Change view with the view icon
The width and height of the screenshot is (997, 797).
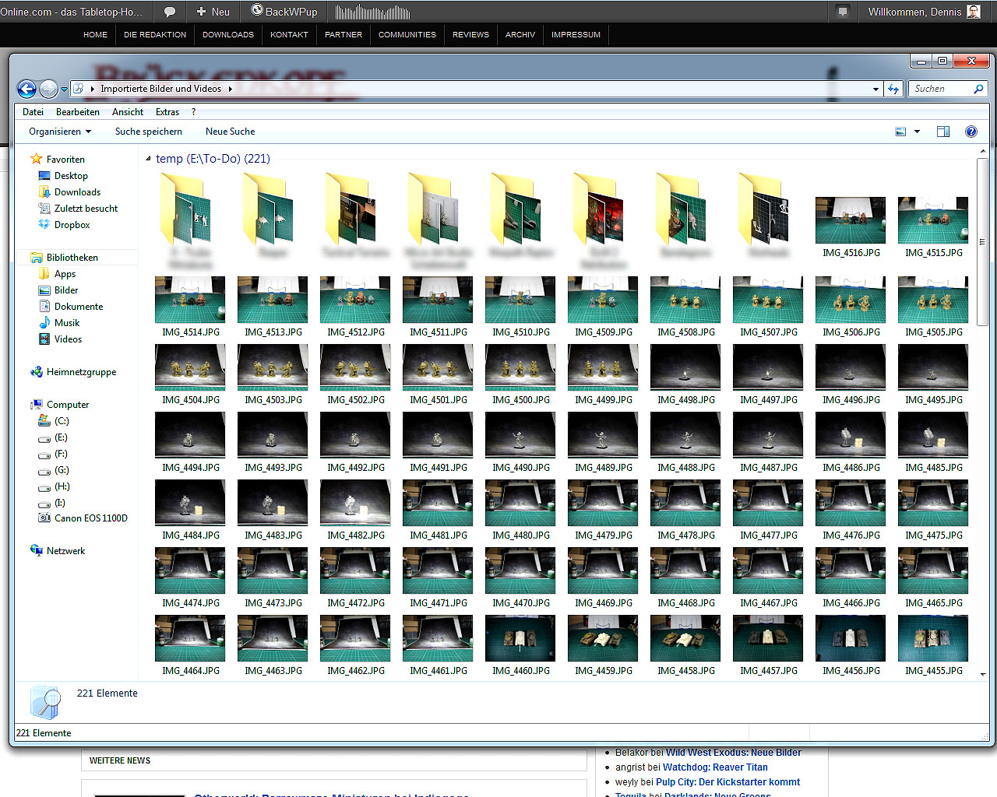[900, 132]
